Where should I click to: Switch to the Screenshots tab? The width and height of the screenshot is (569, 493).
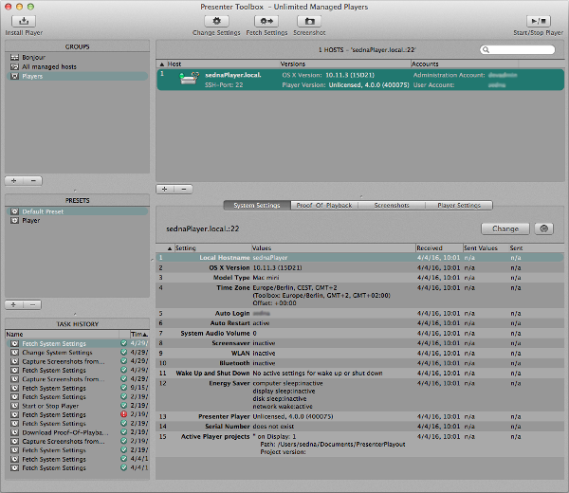pyautogui.click(x=392, y=206)
